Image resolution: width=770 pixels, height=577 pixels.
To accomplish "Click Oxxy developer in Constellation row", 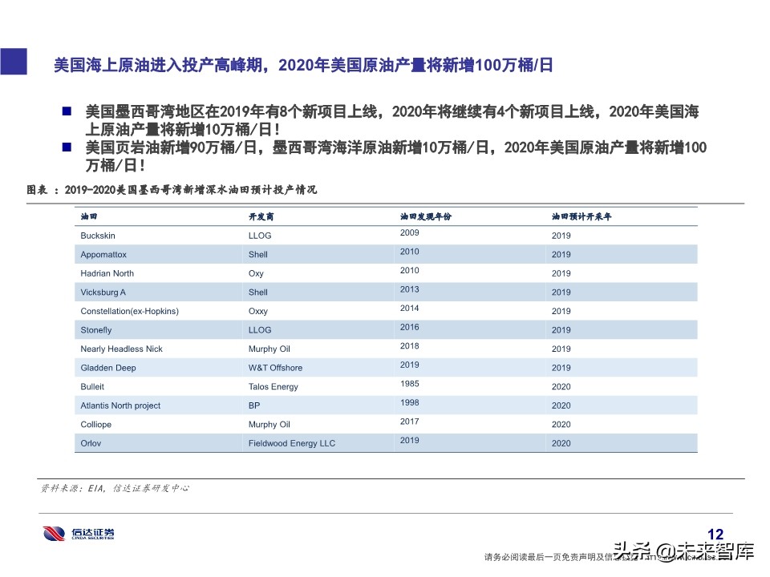I will [x=257, y=311].
